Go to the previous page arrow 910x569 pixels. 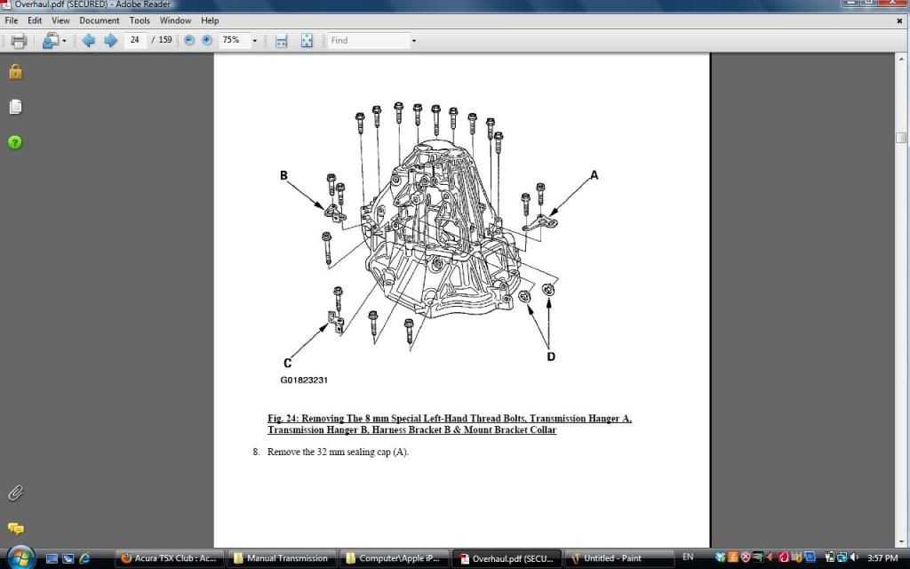(88, 41)
